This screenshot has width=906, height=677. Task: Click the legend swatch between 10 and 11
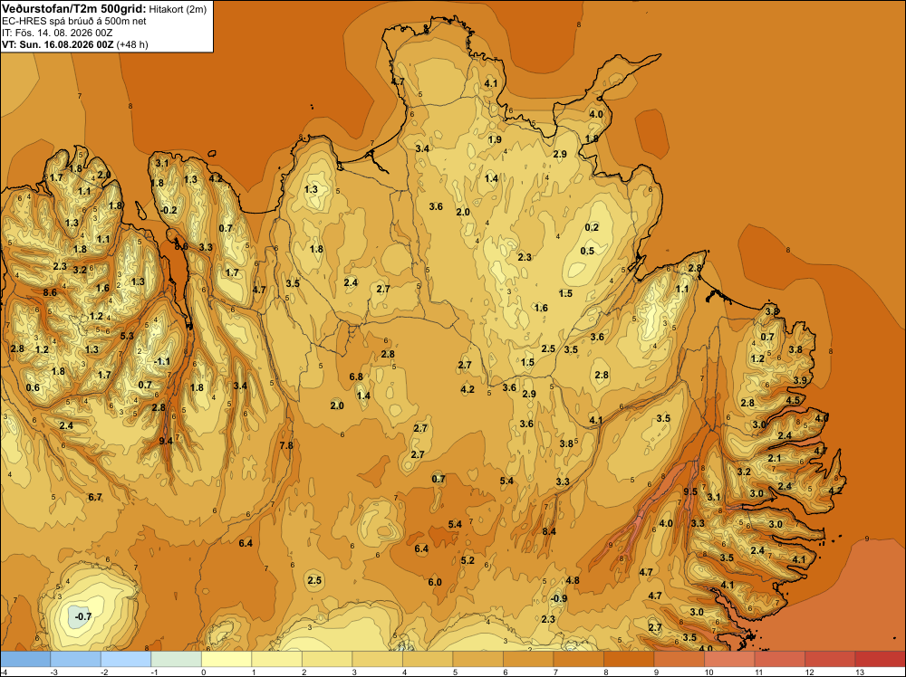coord(729,659)
